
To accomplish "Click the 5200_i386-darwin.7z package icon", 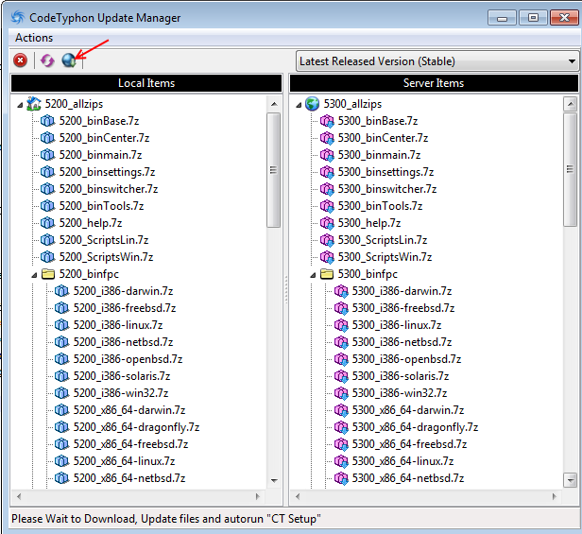I will pyautogui.click(x=61, y=291).
